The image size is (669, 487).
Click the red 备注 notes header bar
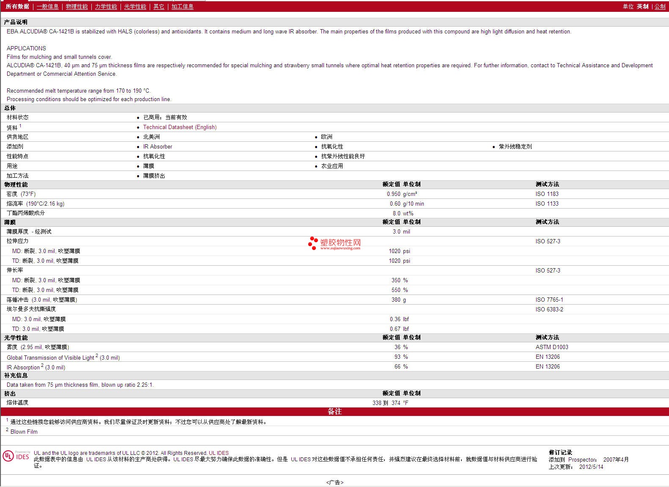(334, 411)
